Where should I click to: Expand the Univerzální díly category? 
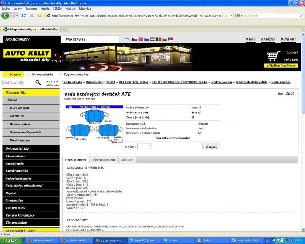(x=17, y=149)
